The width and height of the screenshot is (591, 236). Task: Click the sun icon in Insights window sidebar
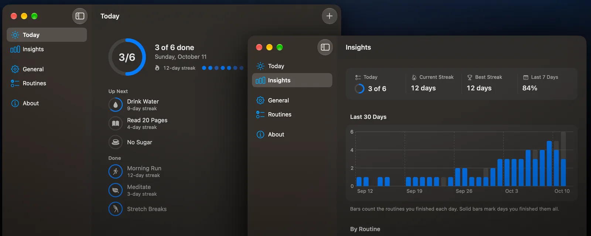[260, 66]
